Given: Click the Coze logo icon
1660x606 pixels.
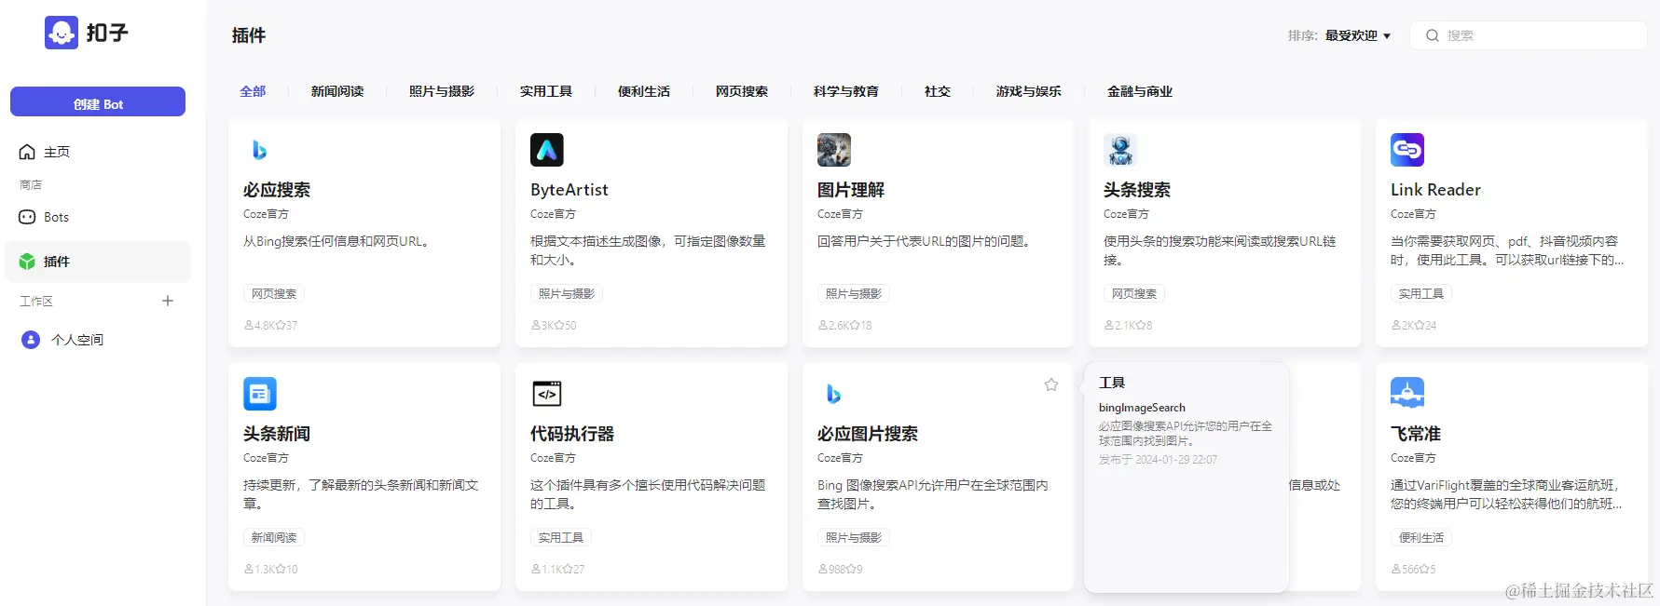Looking at the screenshot, I should pyautogui.click(x=62, y=33).
